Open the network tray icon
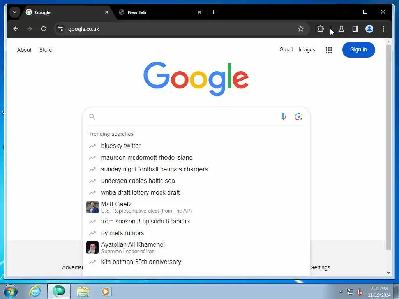The image size is (399, 299). (x=350, y=292)
